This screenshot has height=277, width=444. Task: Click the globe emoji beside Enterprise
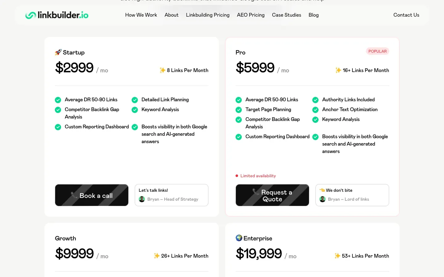pyautogui.click(x=239, y=238)
